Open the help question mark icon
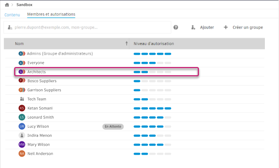Viewport: 279px width, 168px height. click(x=176, y=27)
